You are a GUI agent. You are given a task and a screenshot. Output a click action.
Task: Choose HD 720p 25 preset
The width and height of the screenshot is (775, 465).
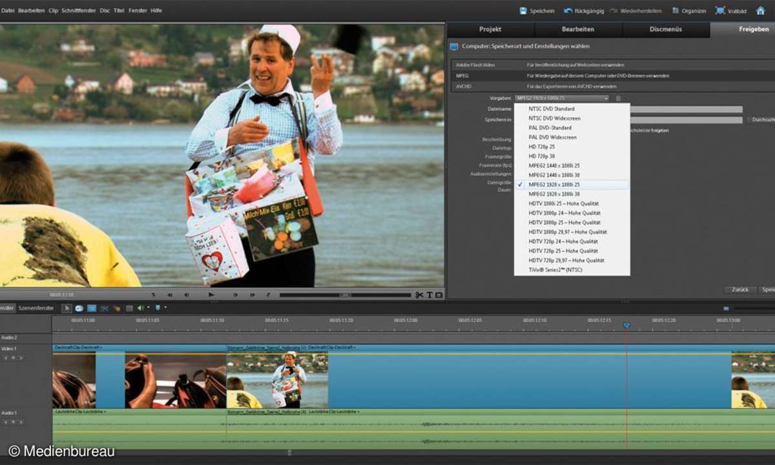click(572, 147)
